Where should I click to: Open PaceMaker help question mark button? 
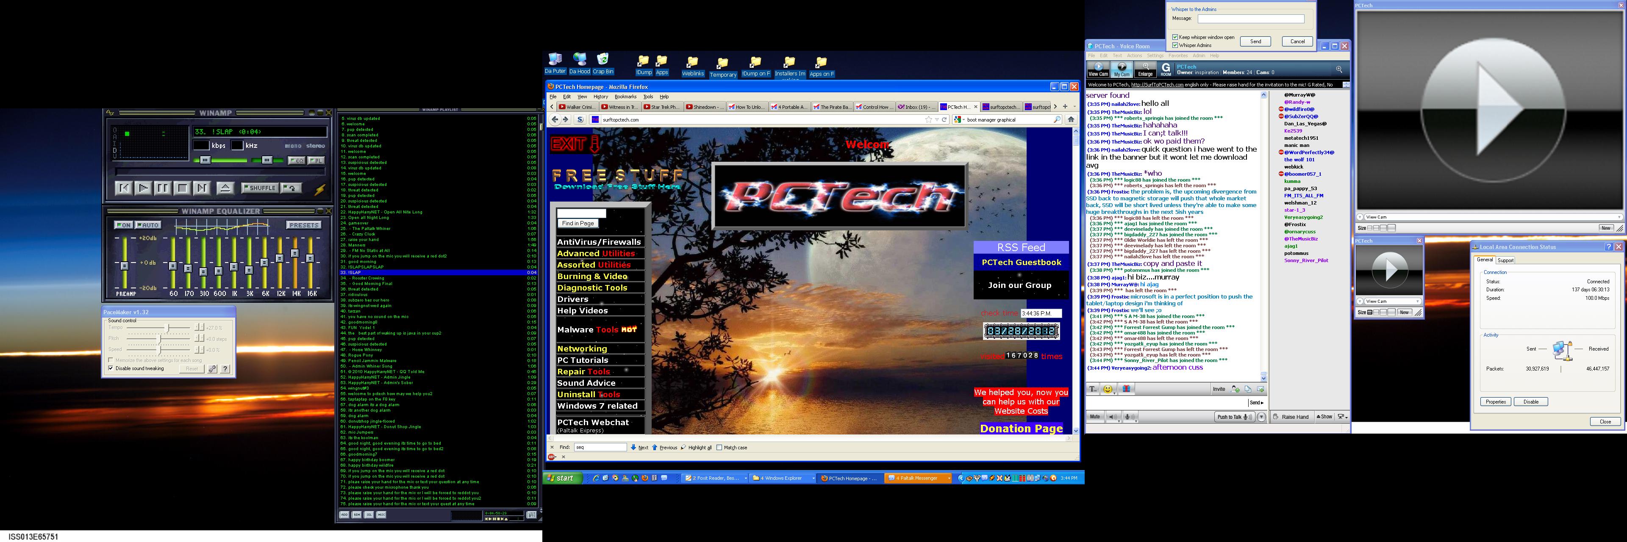[x=225, y=369]
